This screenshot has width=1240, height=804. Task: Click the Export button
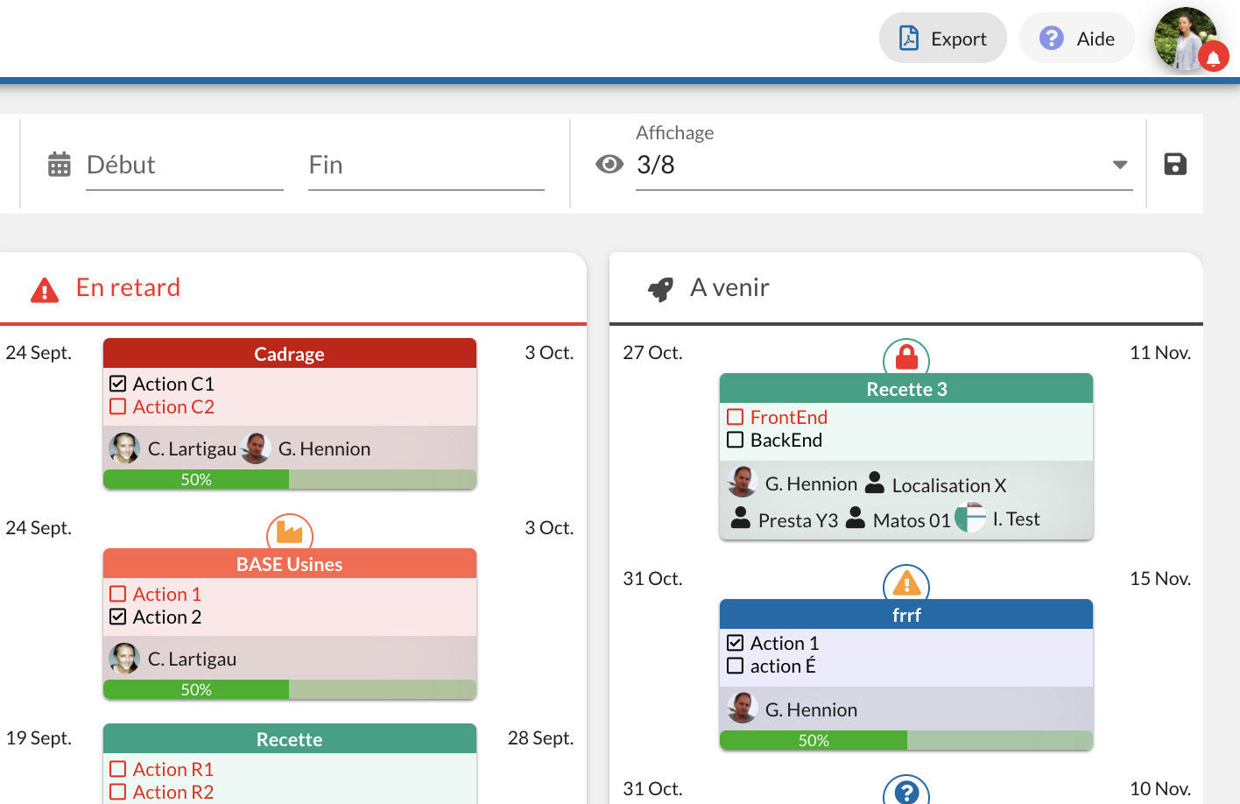[x=943, y=38]
